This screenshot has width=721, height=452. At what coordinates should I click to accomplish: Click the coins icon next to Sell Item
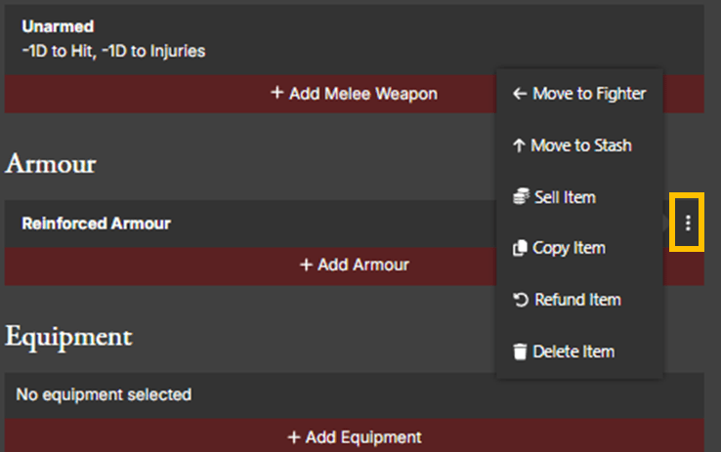pyautogui.click(x=521, y=197)
